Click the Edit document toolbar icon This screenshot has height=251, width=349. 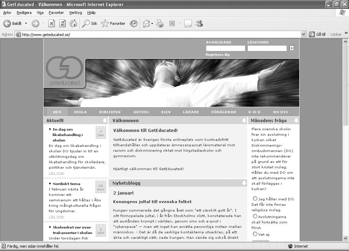(x=172, y=23)
